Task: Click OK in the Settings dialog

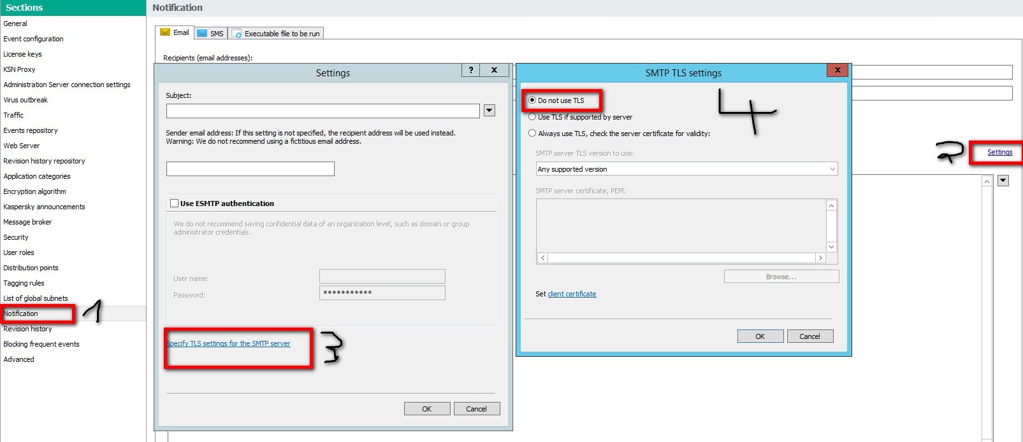Action: click(427, 409)
